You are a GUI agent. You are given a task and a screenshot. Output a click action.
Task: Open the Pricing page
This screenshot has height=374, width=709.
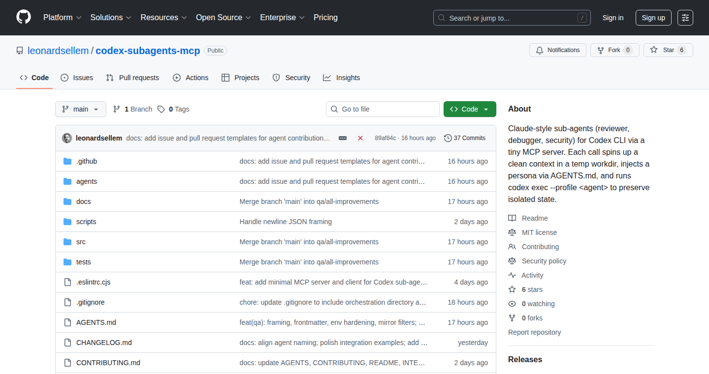pos(325,17)
